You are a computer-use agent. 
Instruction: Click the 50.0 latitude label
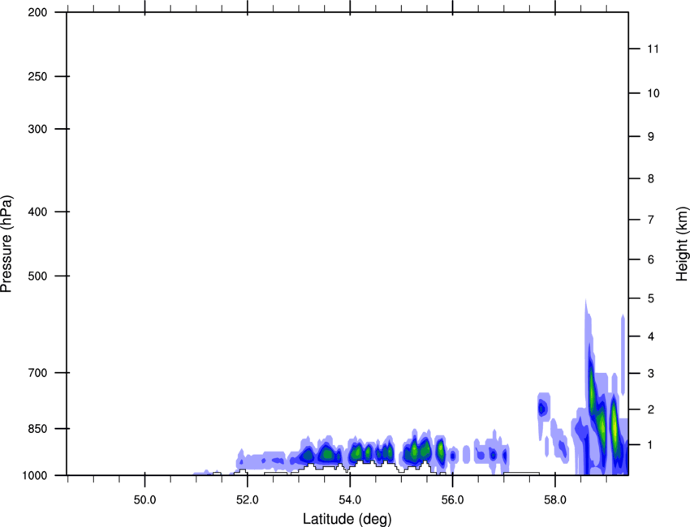(144, 499)
